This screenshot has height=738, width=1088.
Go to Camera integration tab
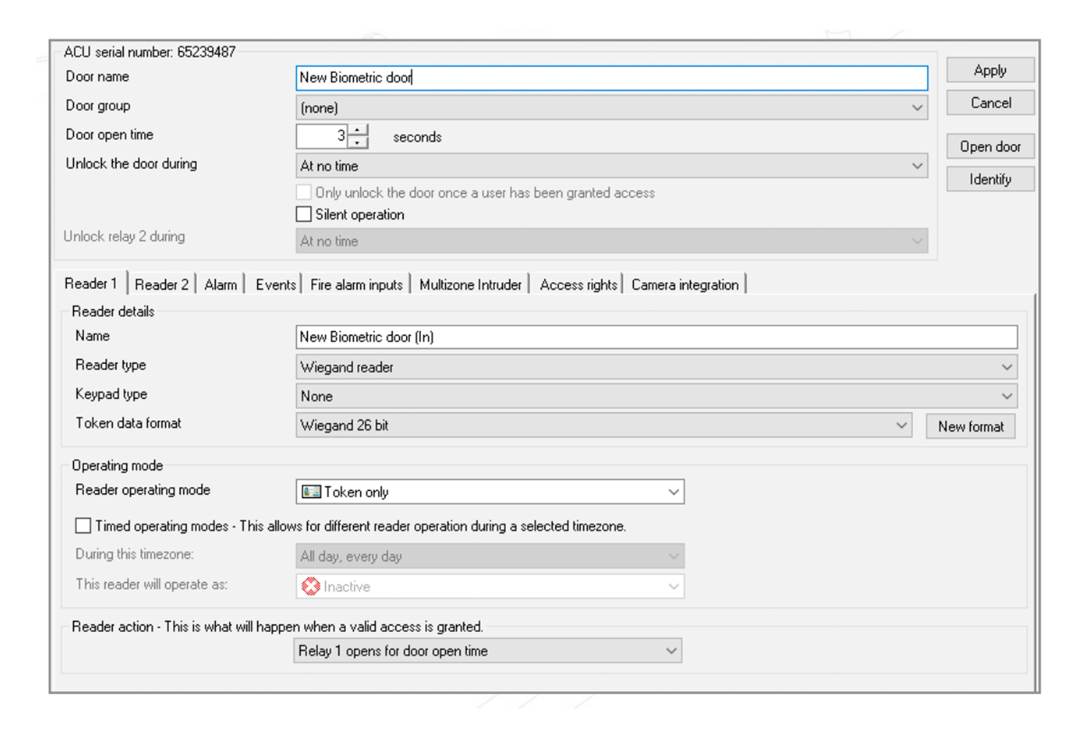685,284
